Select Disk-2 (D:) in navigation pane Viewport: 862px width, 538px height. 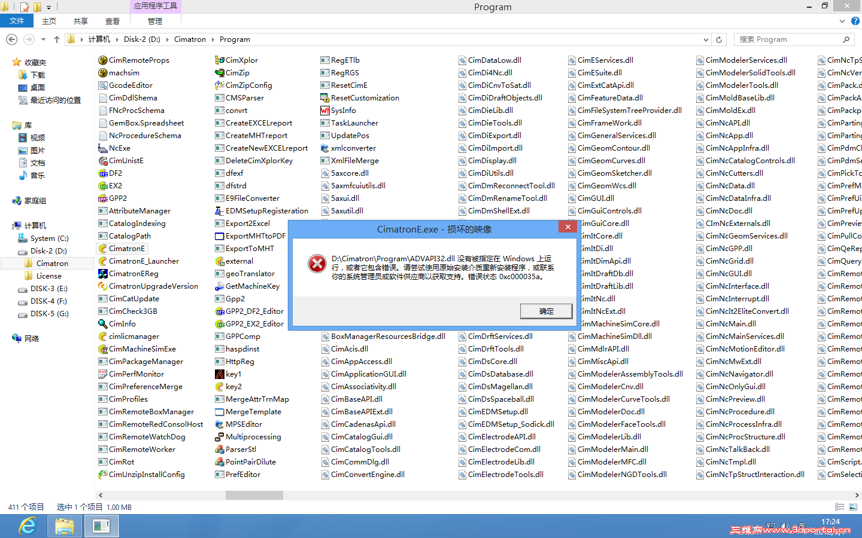click(48, 251)
